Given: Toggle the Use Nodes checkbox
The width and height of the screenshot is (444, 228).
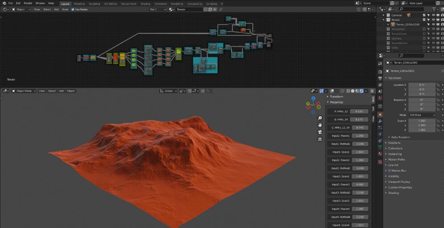Looking at the screenshot, I should click(73, 9).
